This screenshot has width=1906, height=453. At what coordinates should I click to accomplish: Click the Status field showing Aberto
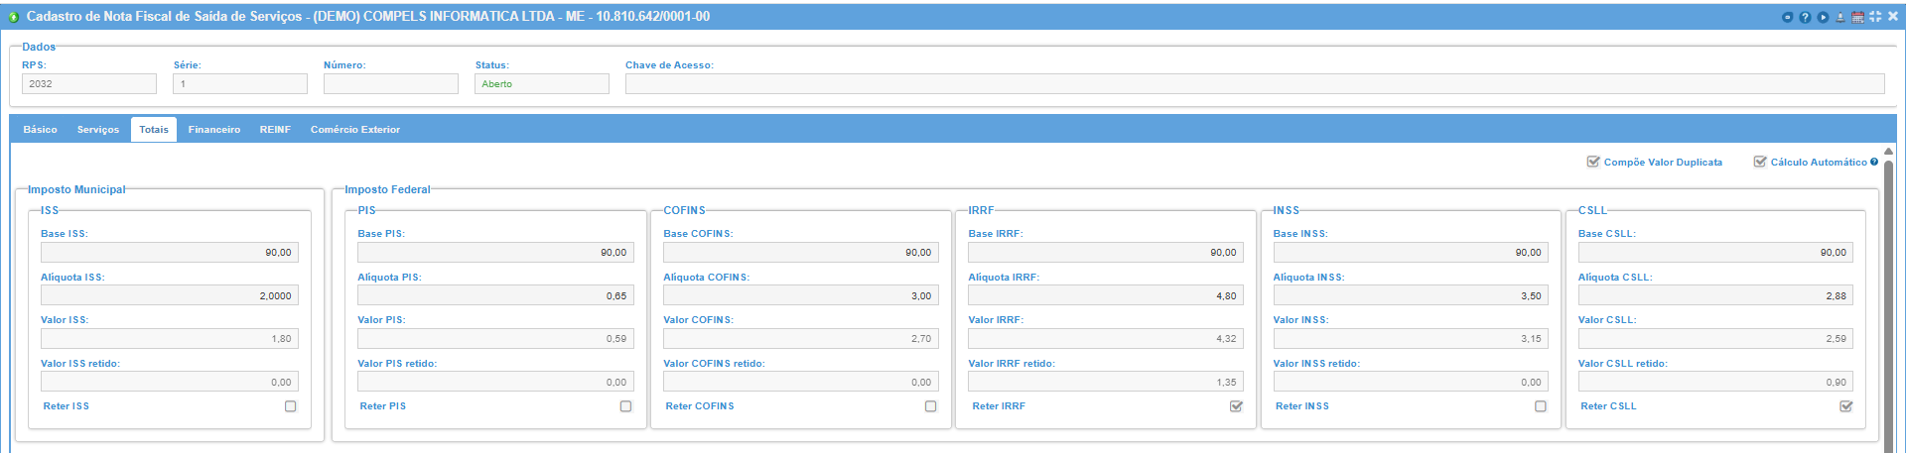pos(542,84)
